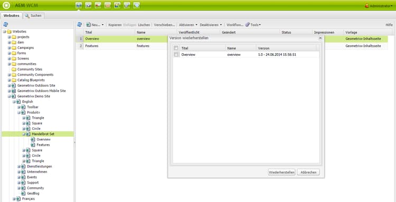Open the Hilfe link
Image resolution: width=396 pixels, height=202 pixels.
389,25
